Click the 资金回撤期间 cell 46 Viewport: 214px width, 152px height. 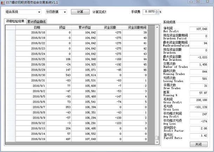[x=135, y=70]
